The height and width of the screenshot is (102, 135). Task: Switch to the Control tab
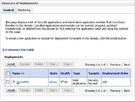[9, 10]
